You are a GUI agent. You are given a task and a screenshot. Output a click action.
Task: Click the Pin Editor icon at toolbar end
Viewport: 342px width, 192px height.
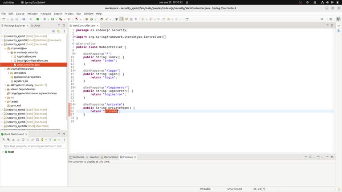[187, 19]
